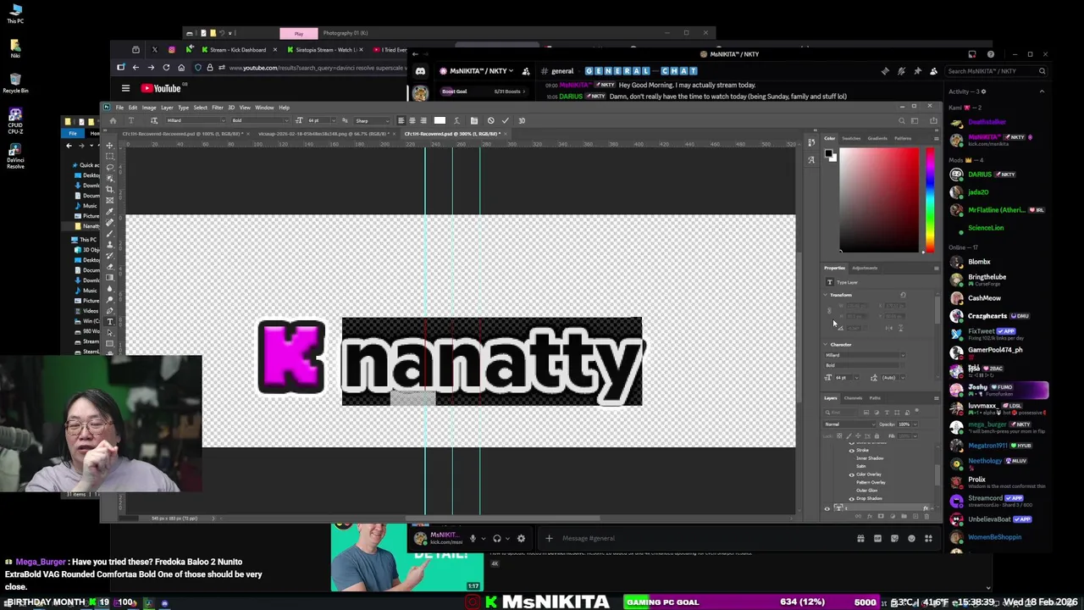Screen dimensions: 1084x610
Task: Open the Photoshop Window menu
Action: tap(264, 108)
